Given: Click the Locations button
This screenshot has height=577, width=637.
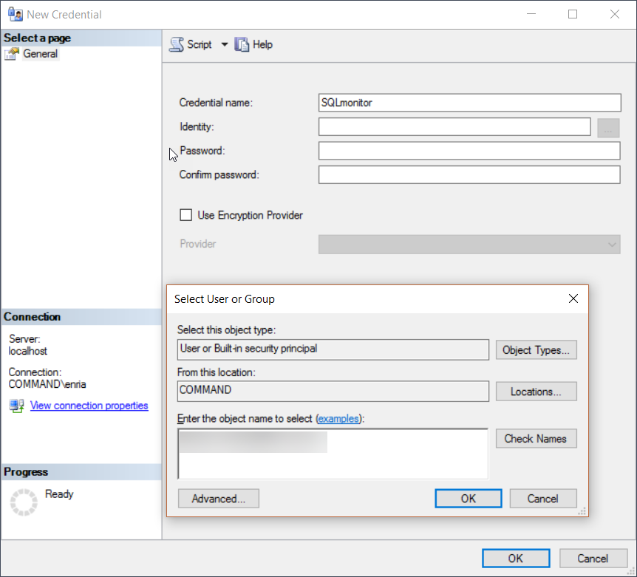Looking at the screenshot, I should tap(536, 391).
